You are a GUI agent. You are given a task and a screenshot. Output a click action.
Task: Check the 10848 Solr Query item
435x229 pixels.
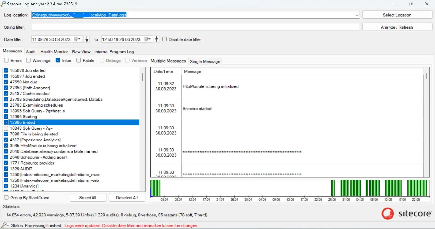click(x=6, y=128)
